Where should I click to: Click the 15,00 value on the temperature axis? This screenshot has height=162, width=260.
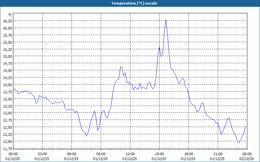tap(7, 56)
